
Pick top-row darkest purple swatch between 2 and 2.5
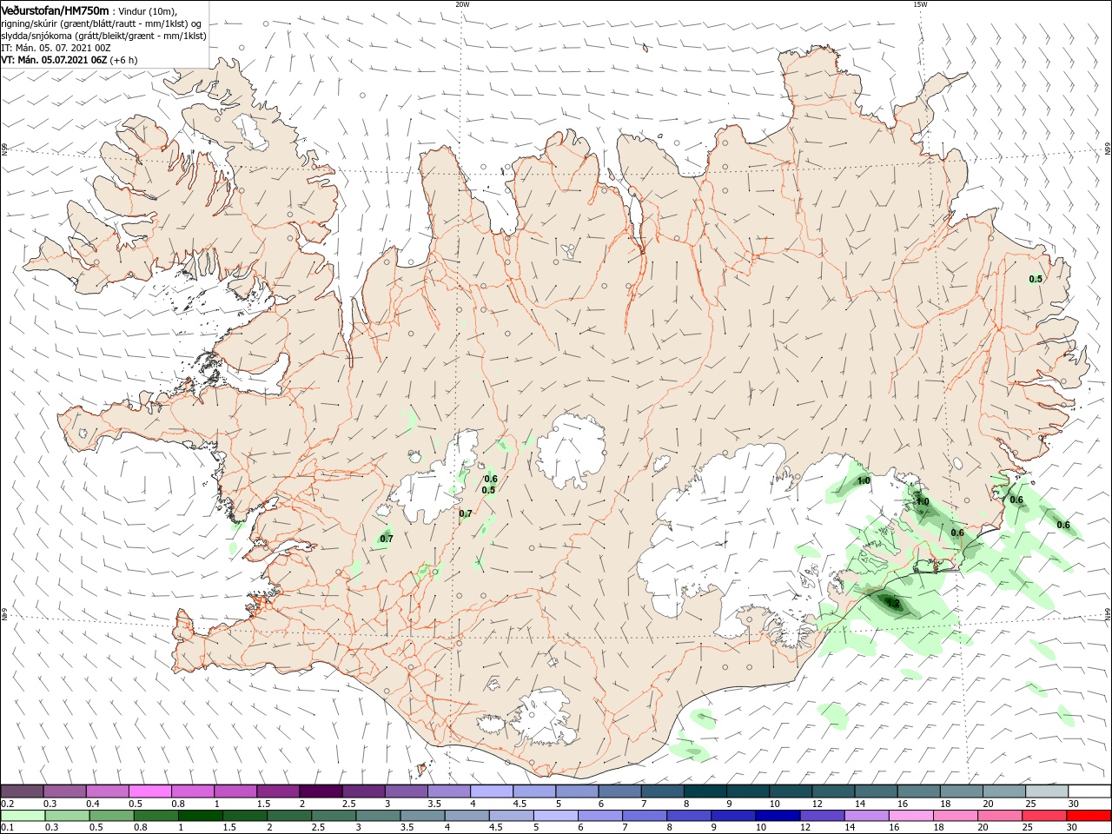(320, 791)
